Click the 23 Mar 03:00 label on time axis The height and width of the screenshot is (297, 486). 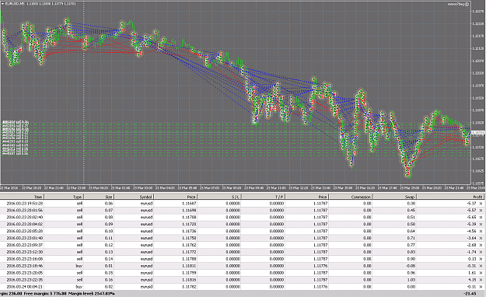pyautogui.click(x=143, y=188)
